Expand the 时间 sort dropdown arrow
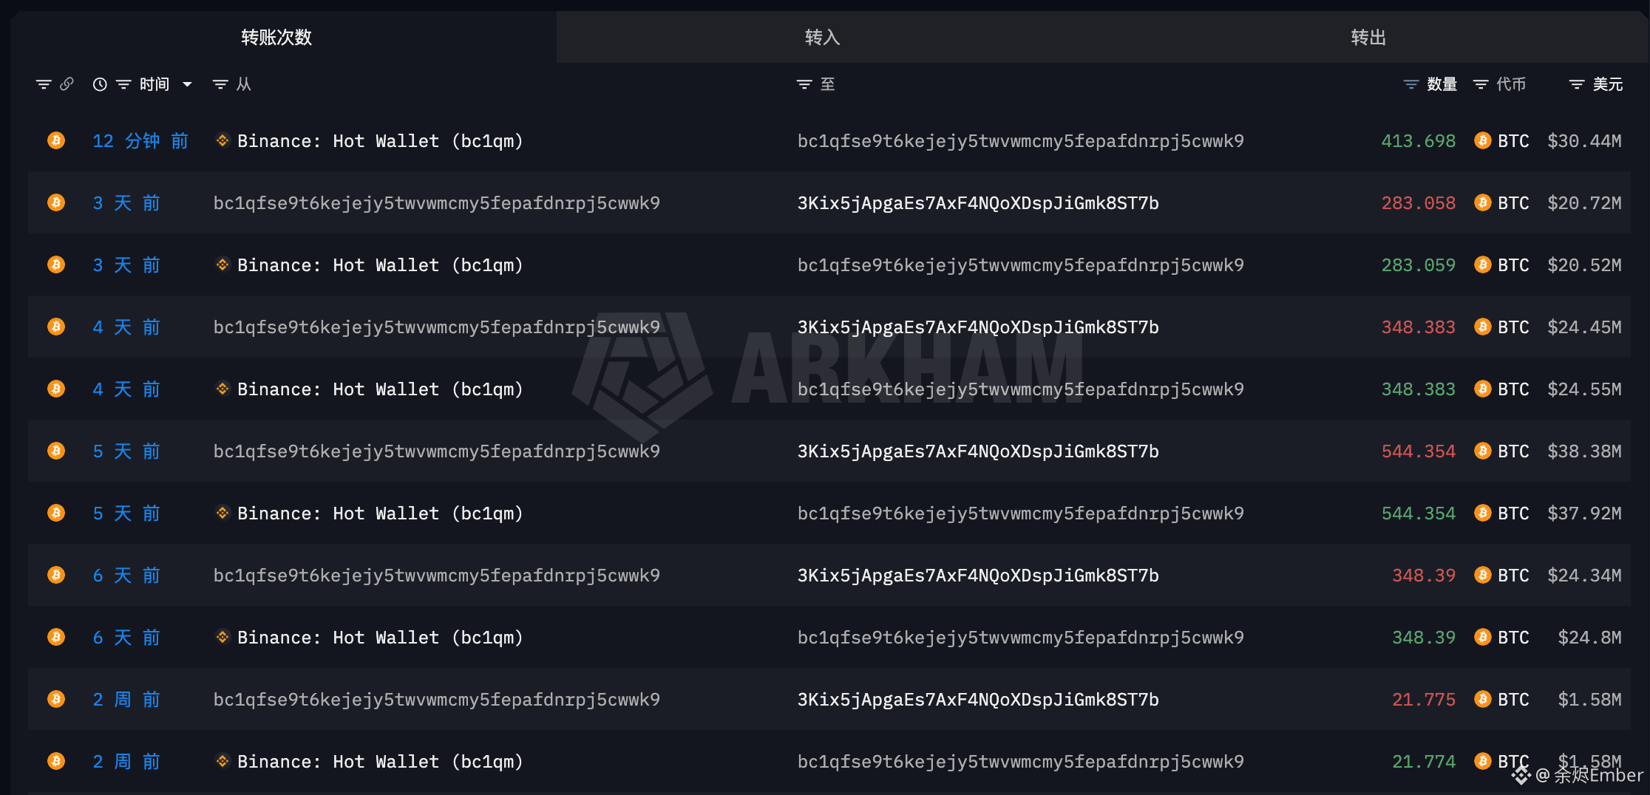1650x795 pixels. click(188, 84)
